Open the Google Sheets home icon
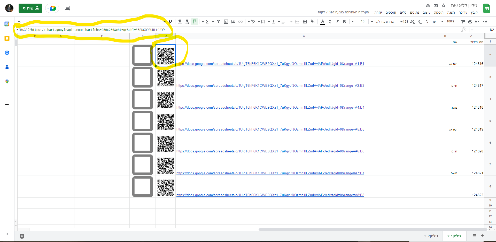 (x=487, y=8)
